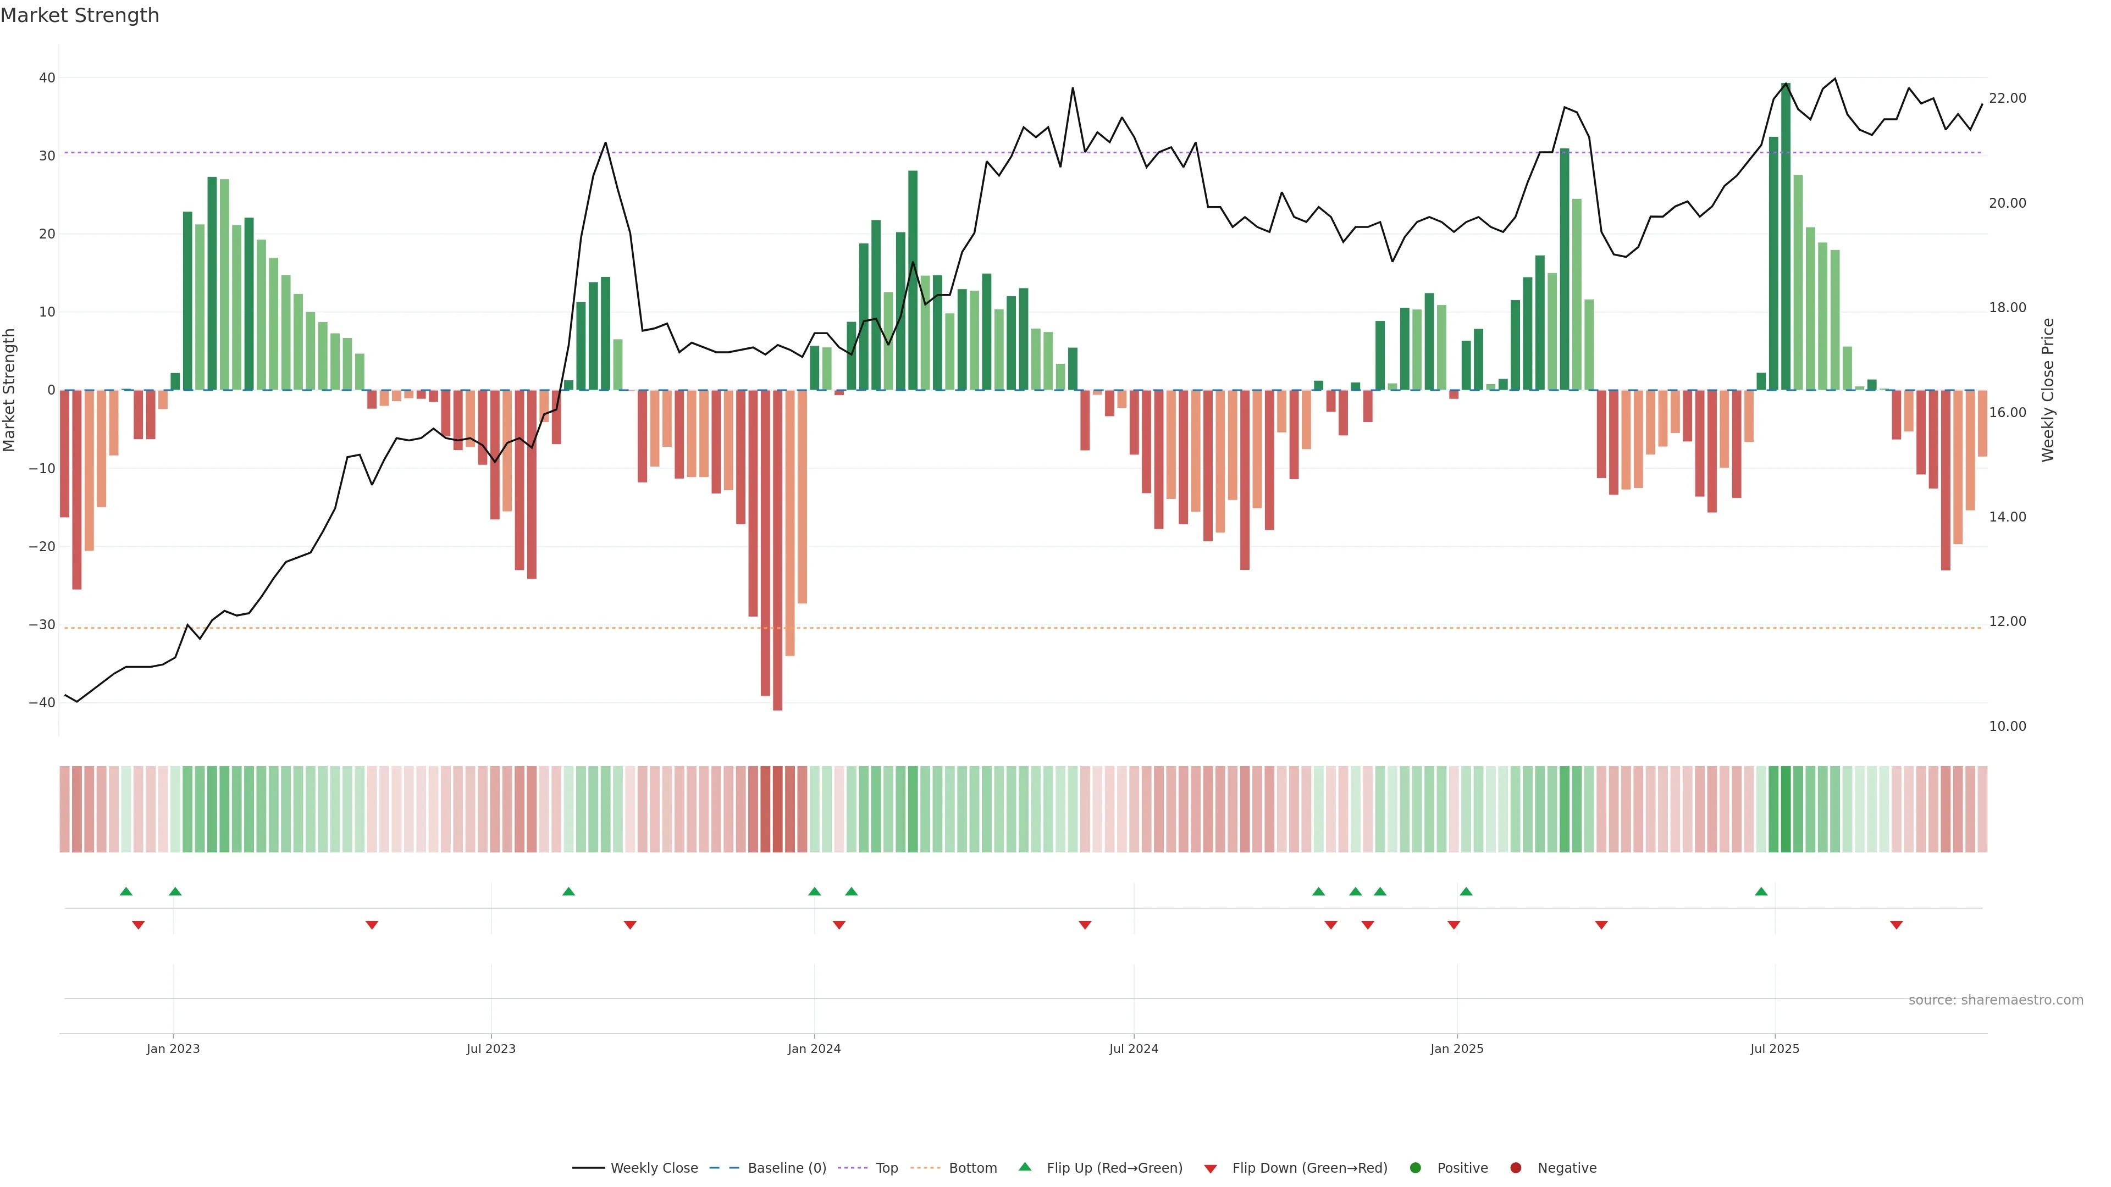Click the Market Strength chart title
This screenshot has height=1187, width=2111.
tap(80, 15)
